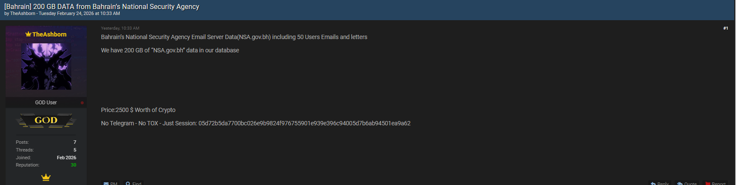Image resolution: width=738 pixels, height=185 pixels.
Task: Click the crown icon beside TheAshborn username
Action: click(28, 34)
